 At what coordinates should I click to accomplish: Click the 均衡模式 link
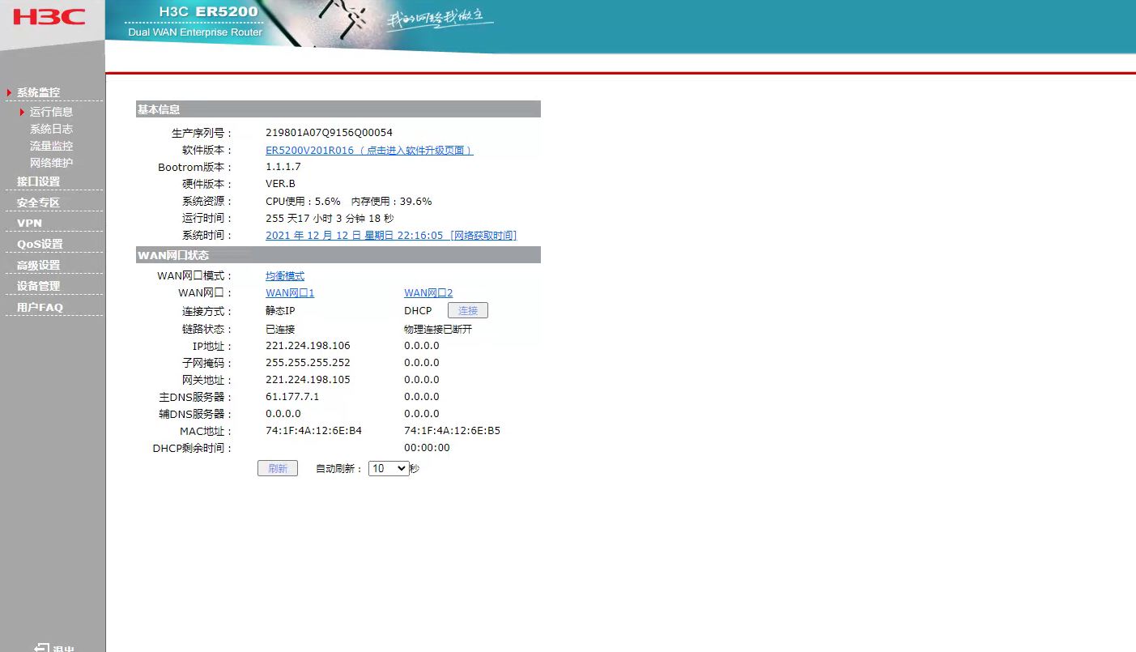(285, 276)
